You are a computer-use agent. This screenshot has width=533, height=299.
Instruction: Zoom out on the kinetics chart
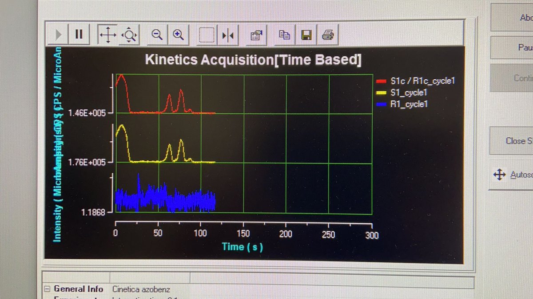[156, 34]
